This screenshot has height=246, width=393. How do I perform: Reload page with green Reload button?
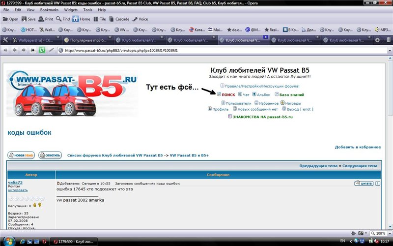pos(42,50)
